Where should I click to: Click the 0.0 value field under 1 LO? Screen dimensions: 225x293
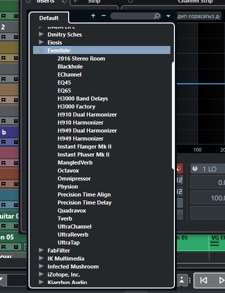208,182
